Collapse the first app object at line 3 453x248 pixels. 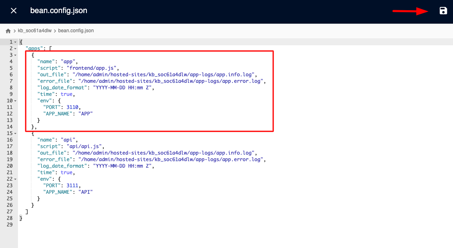pos(15,55)
